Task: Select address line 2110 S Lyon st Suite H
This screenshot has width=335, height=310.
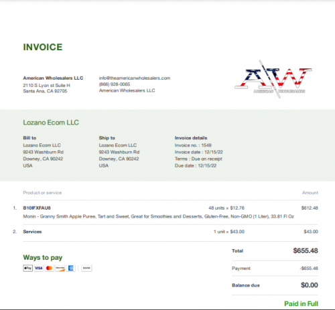Action: pyautogui.click(x=46, y=85)
